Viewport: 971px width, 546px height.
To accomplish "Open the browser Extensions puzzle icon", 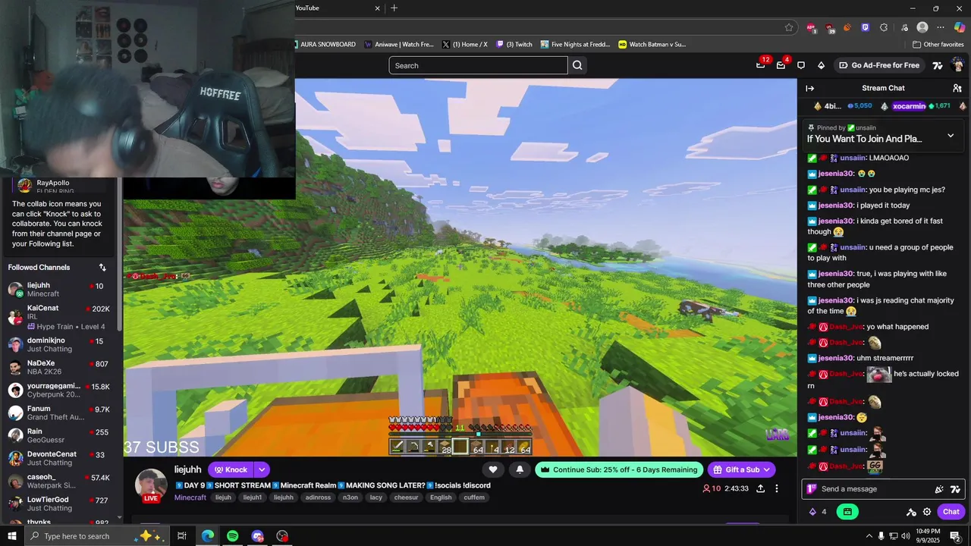I will coord(884,27).
